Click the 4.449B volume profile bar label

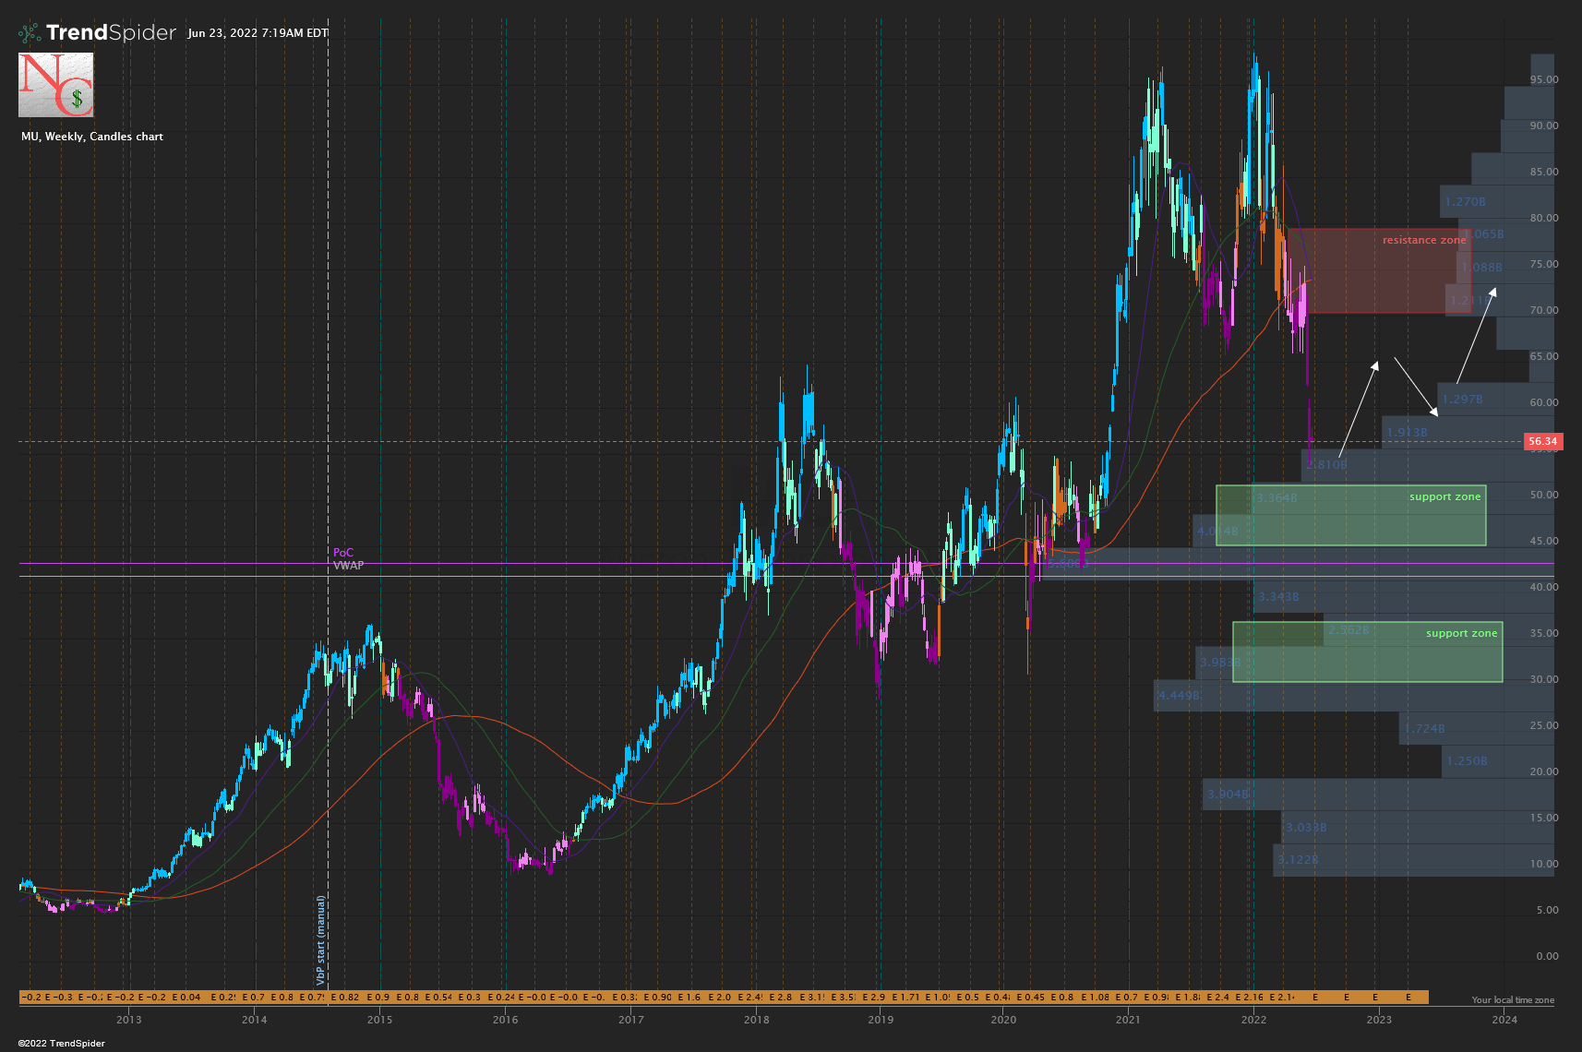click(1179, 696)
